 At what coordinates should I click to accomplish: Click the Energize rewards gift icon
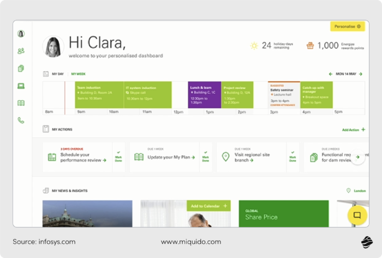tap(310, 46)
